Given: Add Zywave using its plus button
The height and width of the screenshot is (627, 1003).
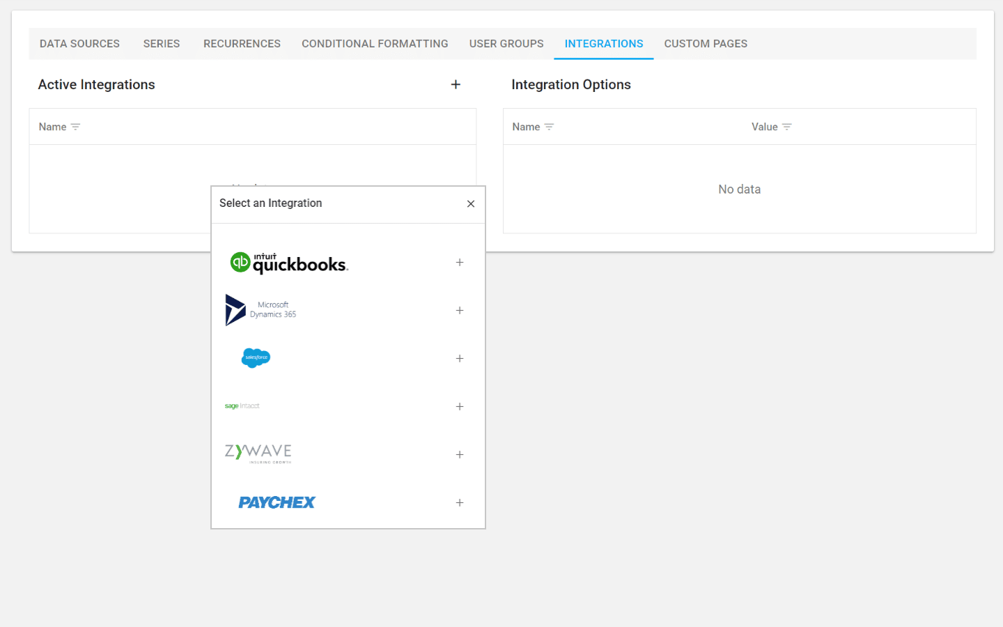Looking at the screenshot, I should point(460,454).
